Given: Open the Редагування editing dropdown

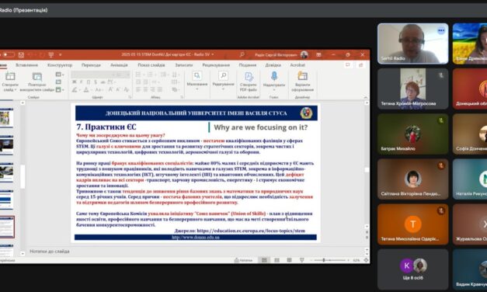Looking at the screenshot, I should coord(223,82).
